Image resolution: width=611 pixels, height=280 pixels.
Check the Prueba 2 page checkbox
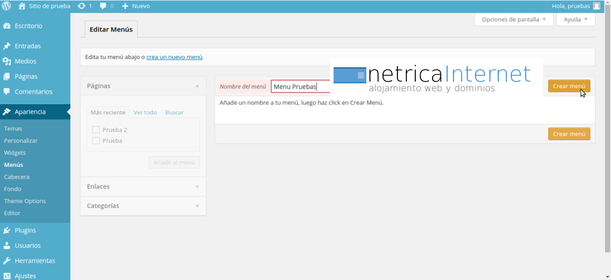[95, 130]
